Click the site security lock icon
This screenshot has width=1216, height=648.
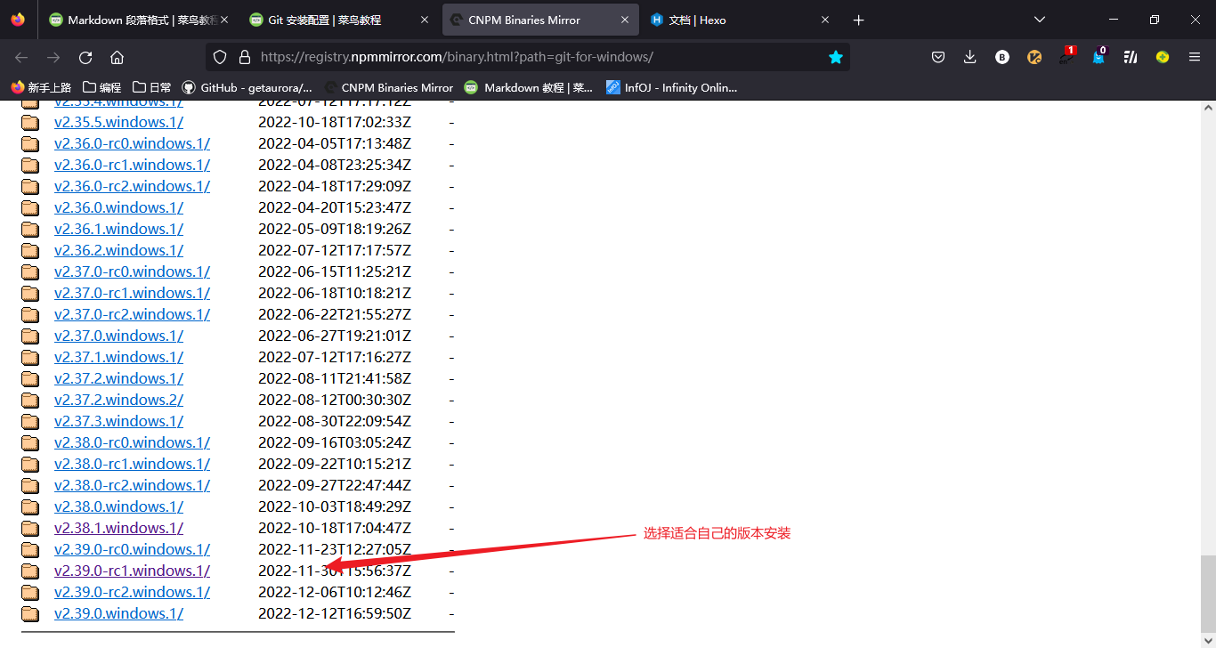coord(245,57)
